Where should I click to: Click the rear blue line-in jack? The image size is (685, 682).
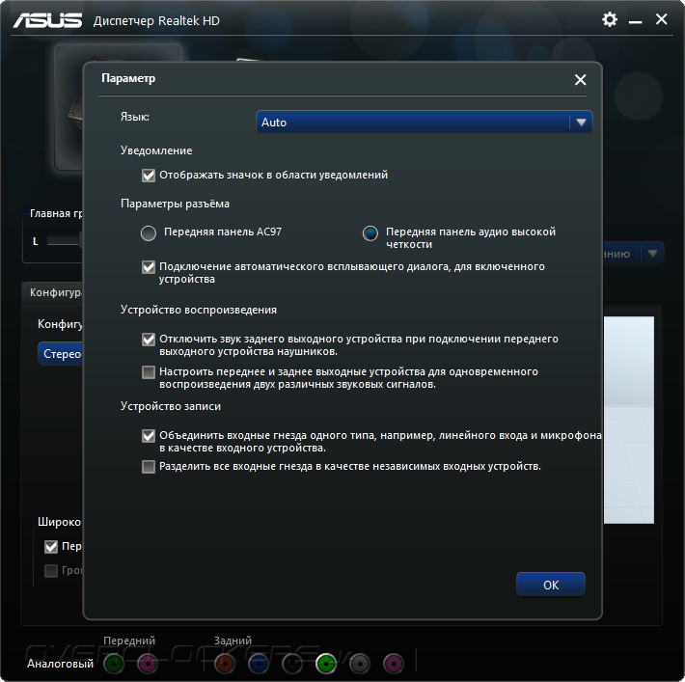coord(259,664)
